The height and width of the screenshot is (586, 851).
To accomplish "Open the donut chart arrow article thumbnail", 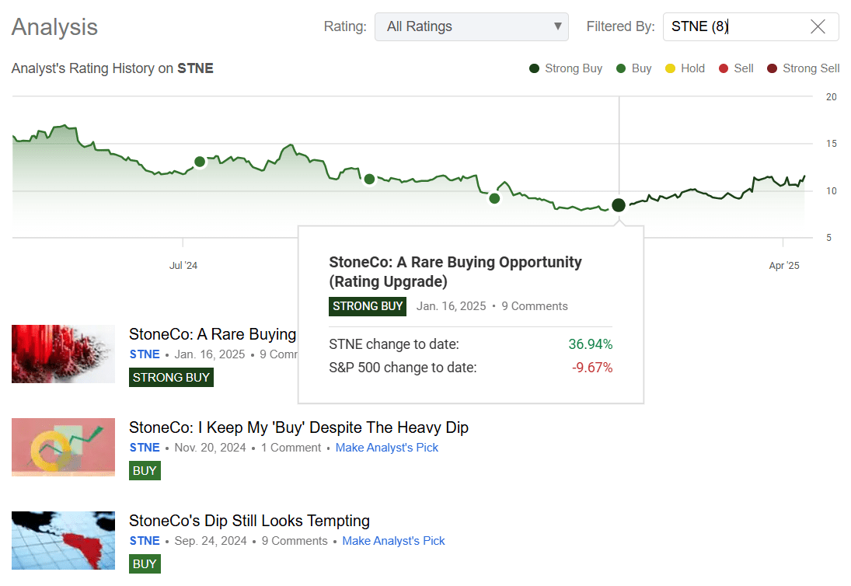I will (x=63, y=447).
